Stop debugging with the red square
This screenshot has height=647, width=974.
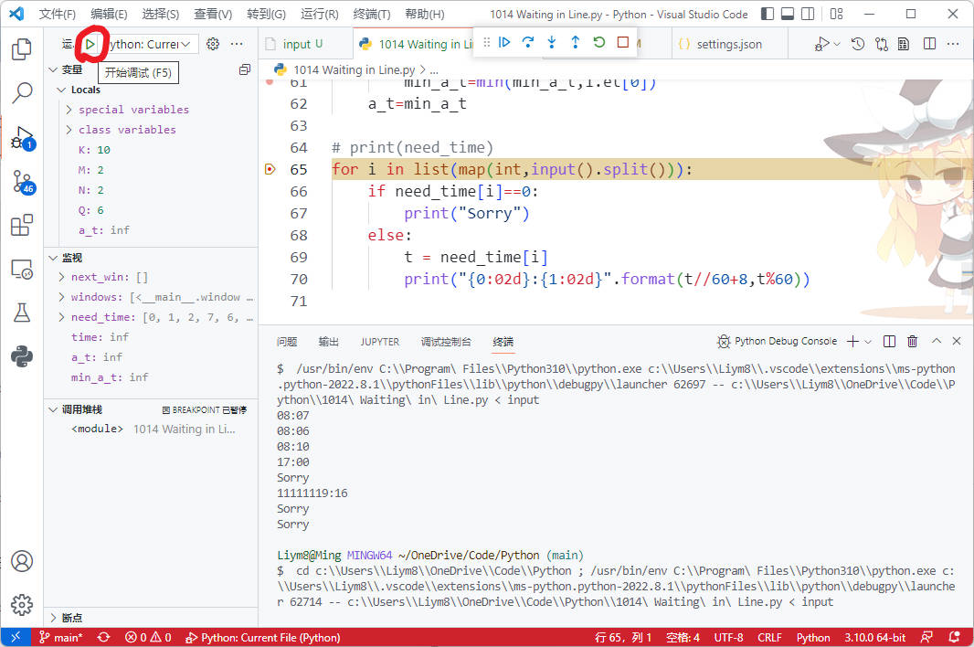click(x=623, y=43)
